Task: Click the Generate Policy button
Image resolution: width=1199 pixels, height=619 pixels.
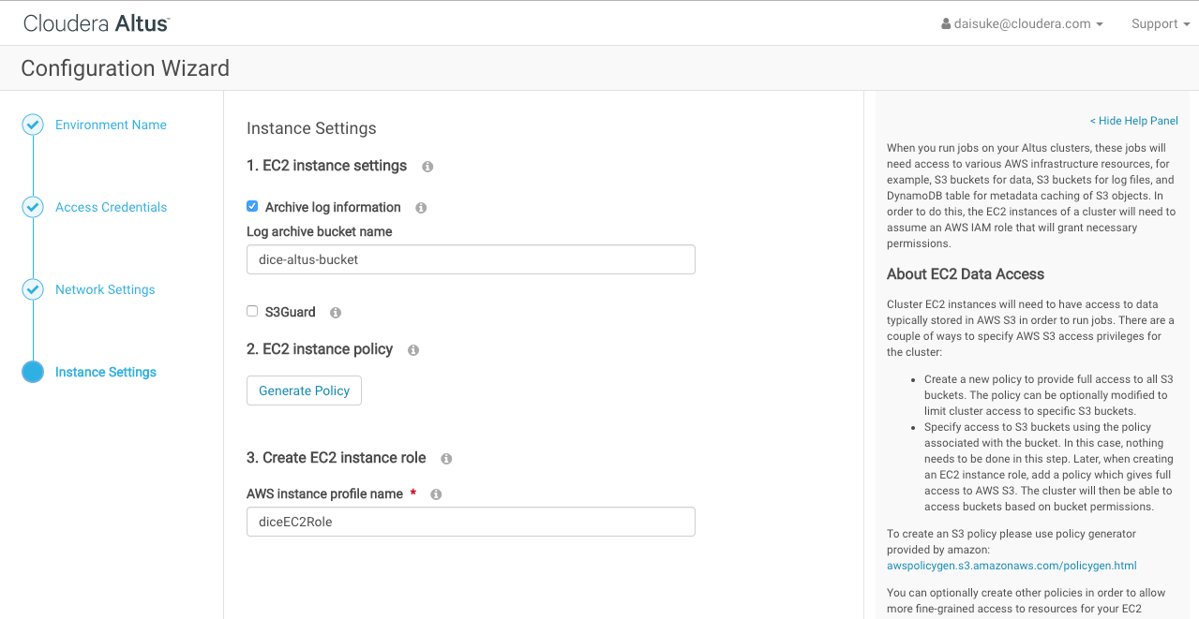Action: coord(304,391)
